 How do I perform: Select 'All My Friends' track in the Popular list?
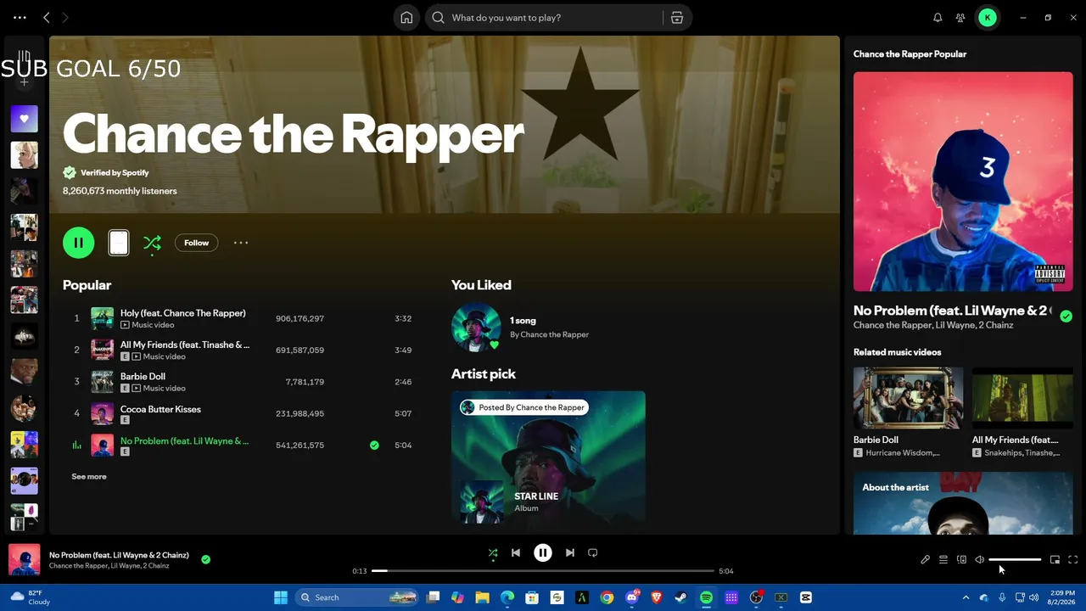(185, 345)
